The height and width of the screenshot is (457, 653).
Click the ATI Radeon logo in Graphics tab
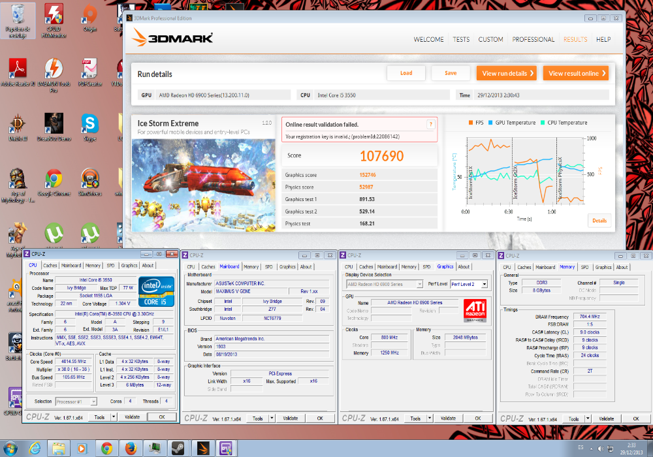(475, 311)
